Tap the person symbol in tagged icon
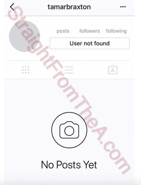 (113, 70)
